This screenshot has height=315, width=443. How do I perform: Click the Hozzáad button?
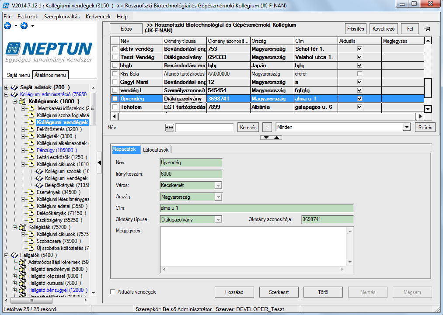tap(234, 292)
